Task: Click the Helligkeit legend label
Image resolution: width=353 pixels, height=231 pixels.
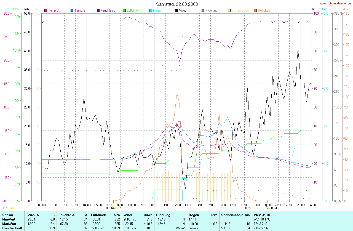Action: click(264, 10)
